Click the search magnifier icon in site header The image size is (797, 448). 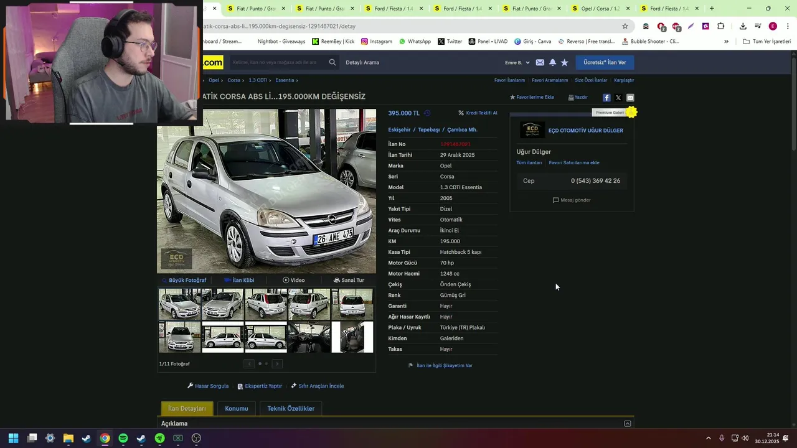(332, 62)
